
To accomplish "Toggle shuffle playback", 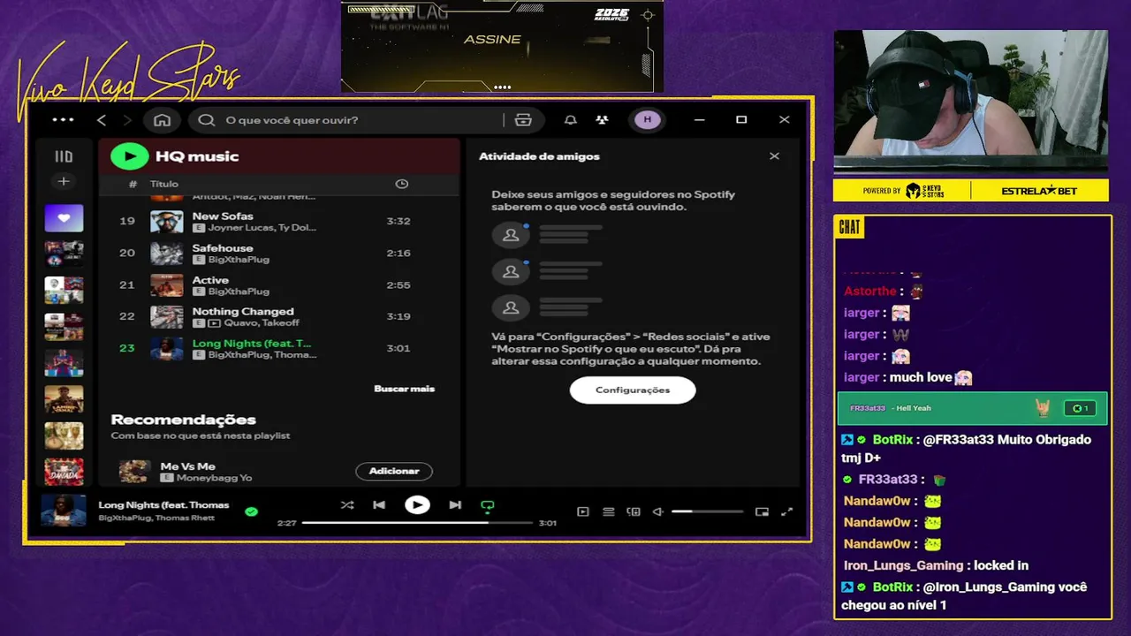I will [x=347, y=505].
